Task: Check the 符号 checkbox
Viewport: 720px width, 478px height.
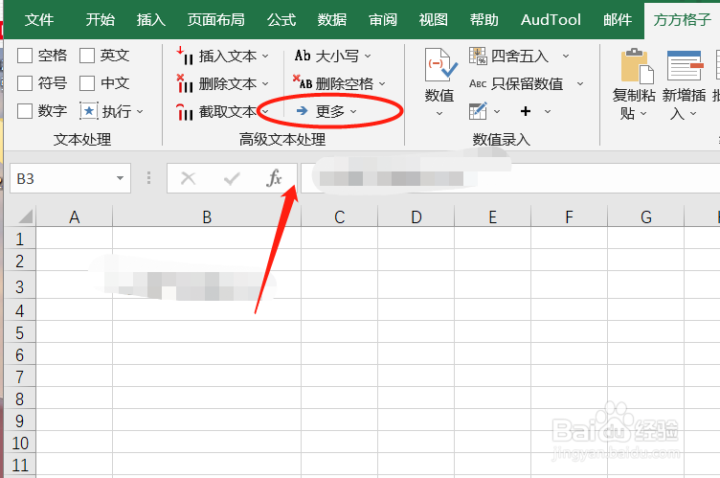Action: [x=25, y=83]
